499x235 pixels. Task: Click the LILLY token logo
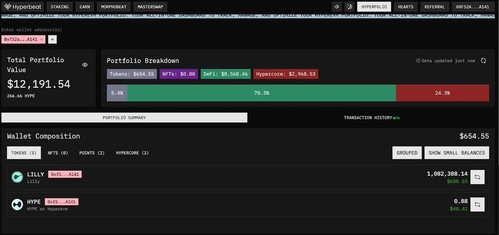pyautogui.click(x=17, y=177)
